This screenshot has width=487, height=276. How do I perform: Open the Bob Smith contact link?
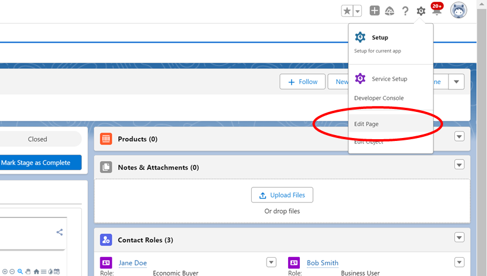322,263
